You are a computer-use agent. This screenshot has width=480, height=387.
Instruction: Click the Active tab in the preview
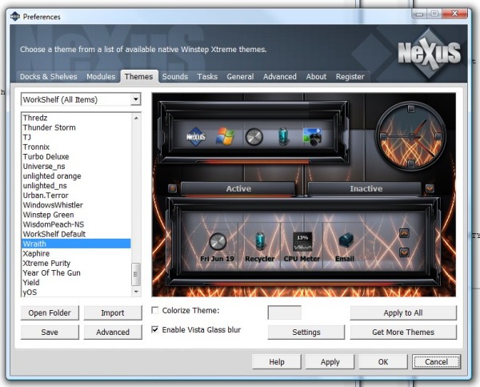tap(238, 188)
